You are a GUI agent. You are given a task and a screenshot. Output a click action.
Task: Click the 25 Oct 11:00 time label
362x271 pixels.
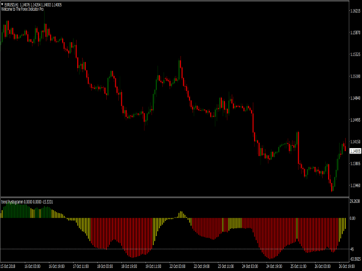(299, 266)
